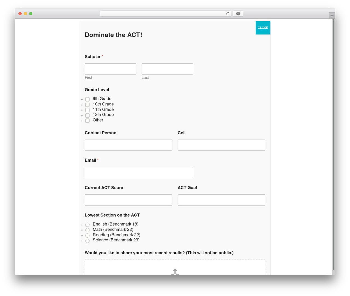Close the form with the CLOSE button
350x296 pixels.
[263, 28]
